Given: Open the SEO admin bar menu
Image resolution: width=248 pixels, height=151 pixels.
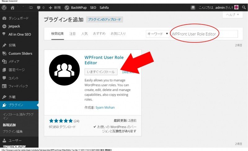Looking at the screenshot, I should 93,8.
